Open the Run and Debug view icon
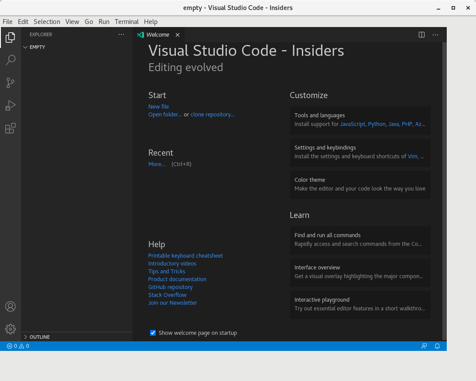476x381 pixels. pyautogui.click(x=10, y=105)
